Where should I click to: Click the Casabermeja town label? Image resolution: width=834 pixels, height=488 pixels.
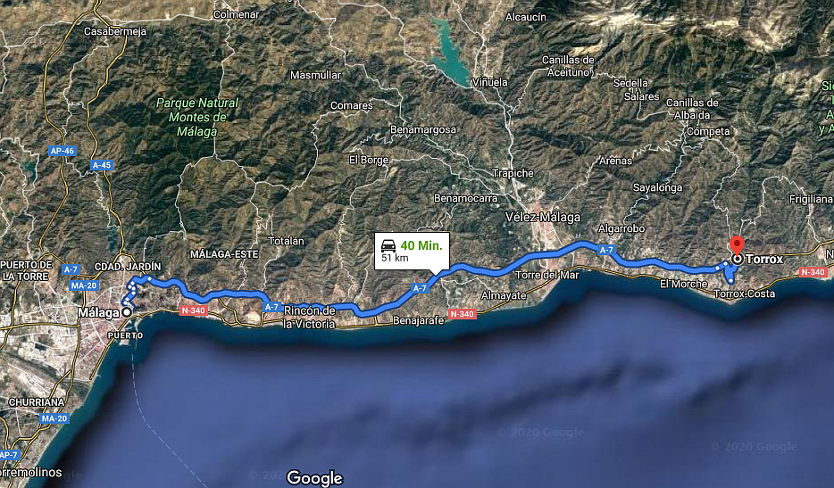pyautogui.click(x=115, y=31)
